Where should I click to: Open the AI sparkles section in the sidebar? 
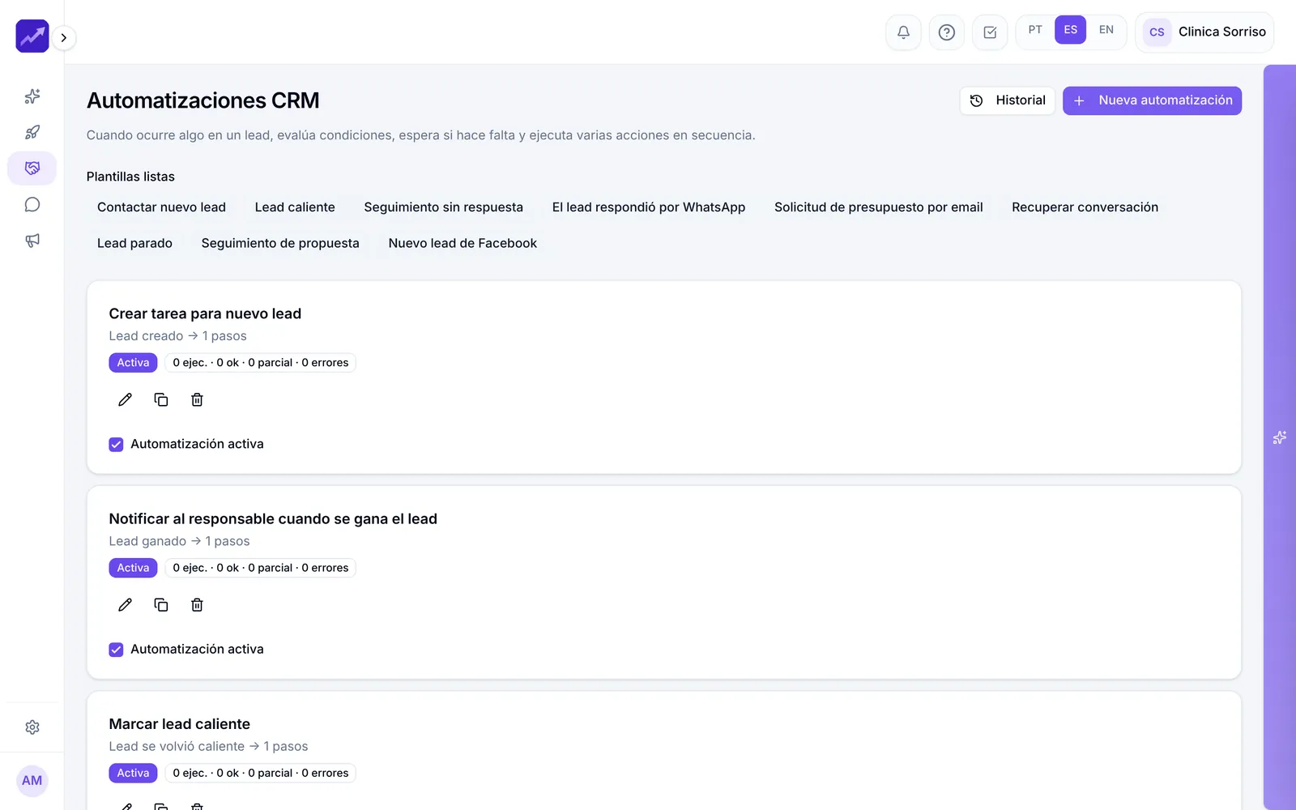coord(32,96)
